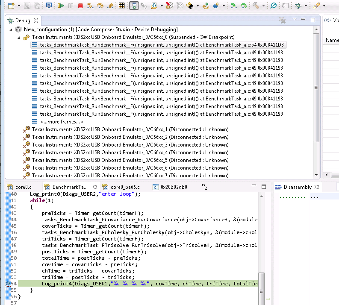Click editor vertical scrollbar up arrow
This screenshot has width=339, height=305.
(262, 196)
